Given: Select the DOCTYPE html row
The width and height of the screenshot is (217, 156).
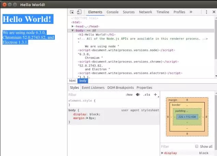Looking at the screenshot, I should click(x=84, y=18).
